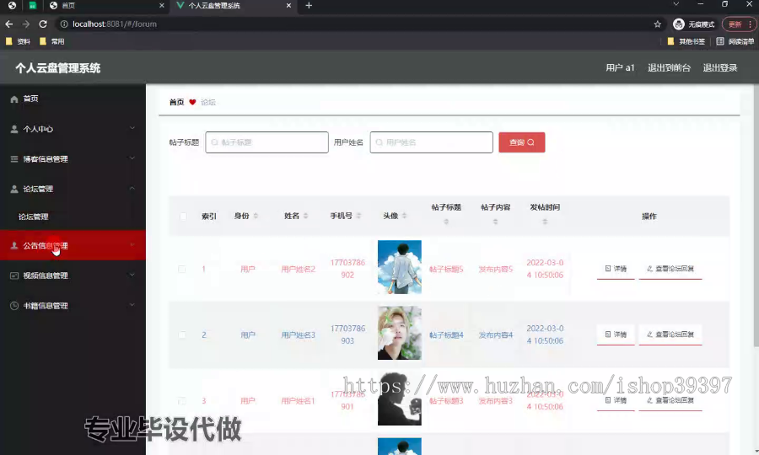Open the 其他书签 bookmarks folder
759x455 pixels.
(686, 41)
